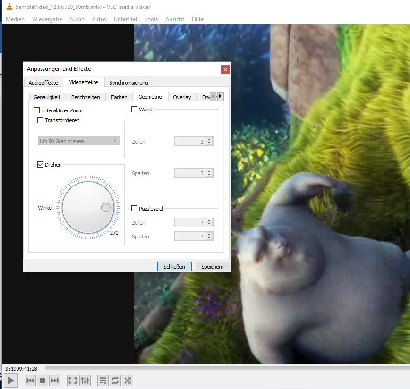The image size is (410, 389).
Task: Open the Tools menu
Action: point(151,19)
